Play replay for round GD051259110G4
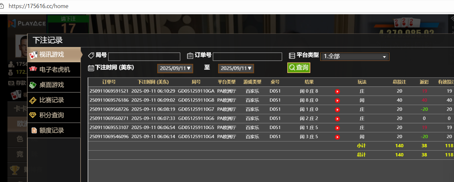Viewport: 454px width, 182px height. 337,137
